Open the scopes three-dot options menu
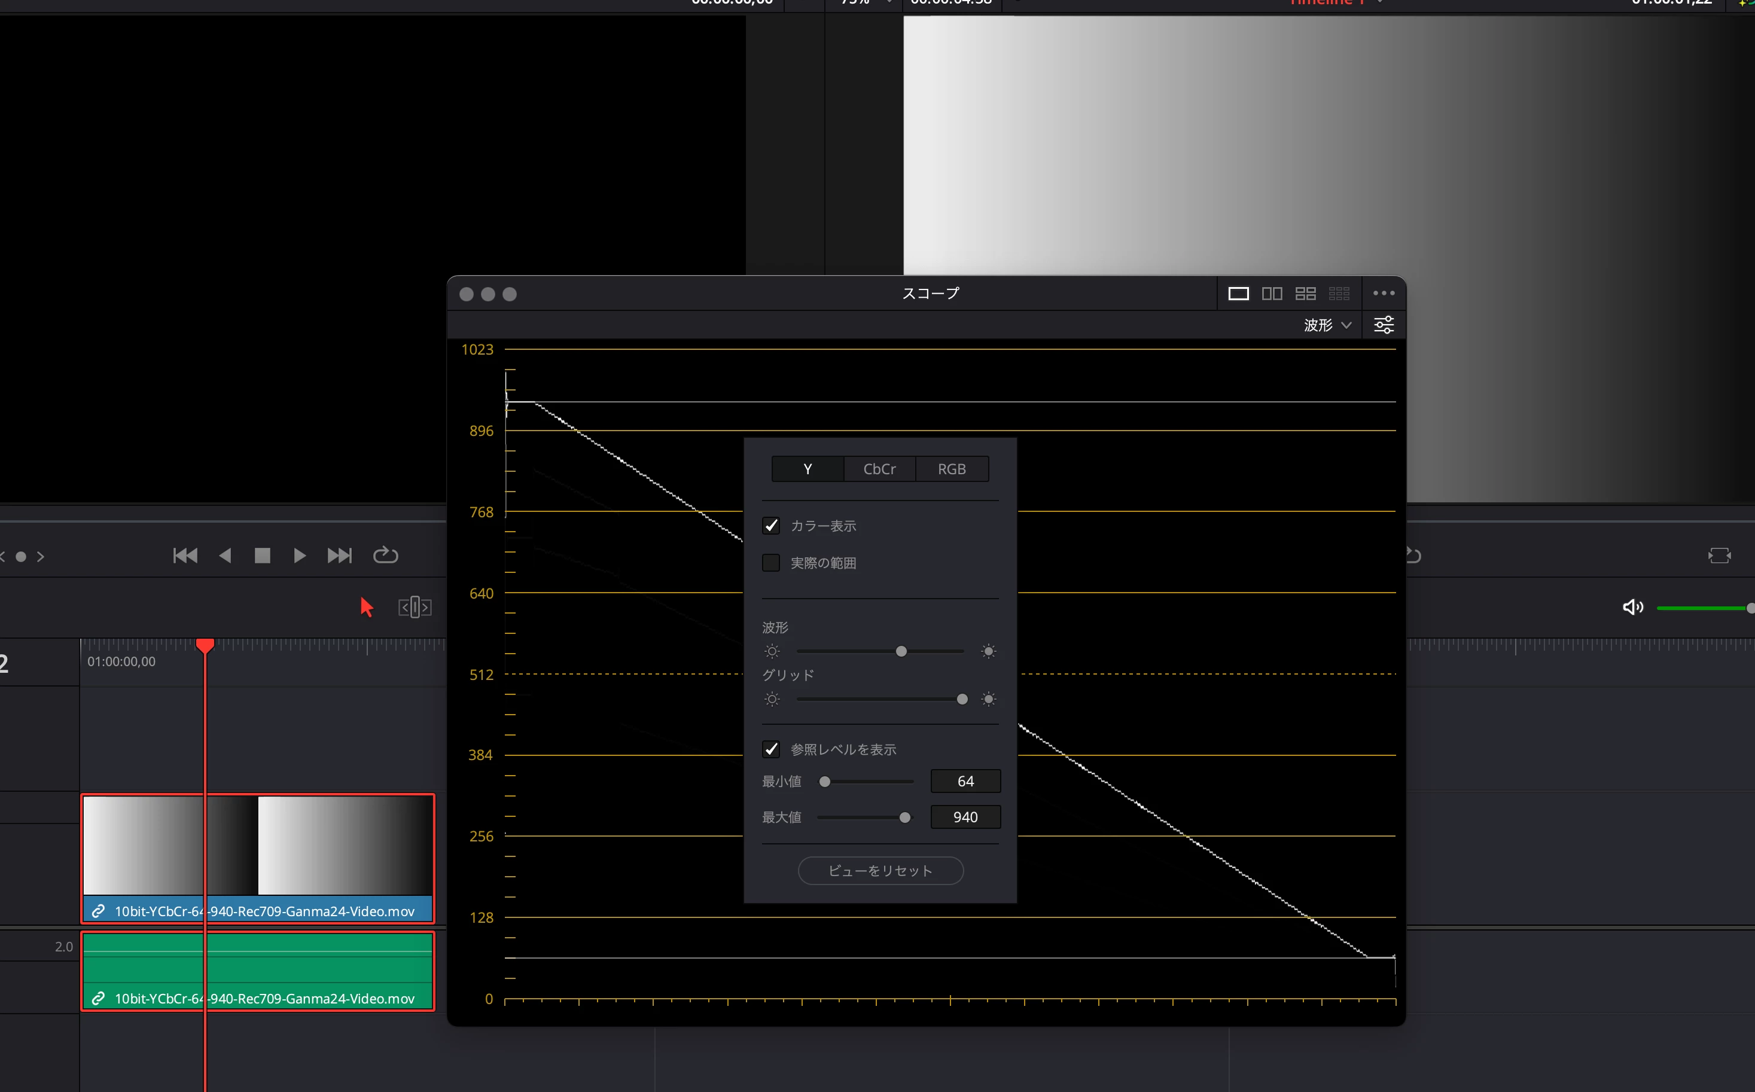Screen dimensions: 1755x1092 pos(1383,293)
